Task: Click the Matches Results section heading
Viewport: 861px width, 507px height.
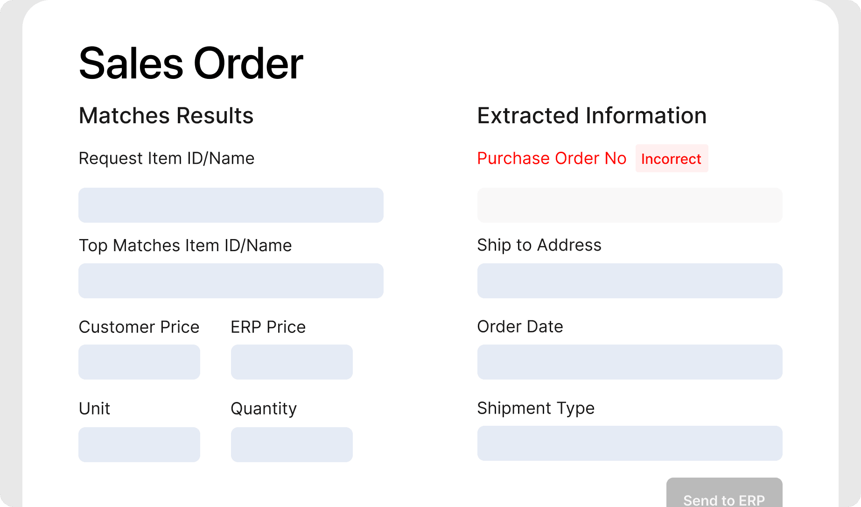Action: click(166, 115)
